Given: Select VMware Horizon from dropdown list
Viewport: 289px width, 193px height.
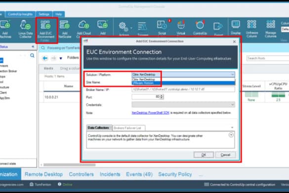Looking at the screenshot, I should coord(183,83).
